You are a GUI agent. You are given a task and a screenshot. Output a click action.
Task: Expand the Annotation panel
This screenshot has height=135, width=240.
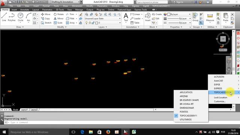click(x=132, y=27)
